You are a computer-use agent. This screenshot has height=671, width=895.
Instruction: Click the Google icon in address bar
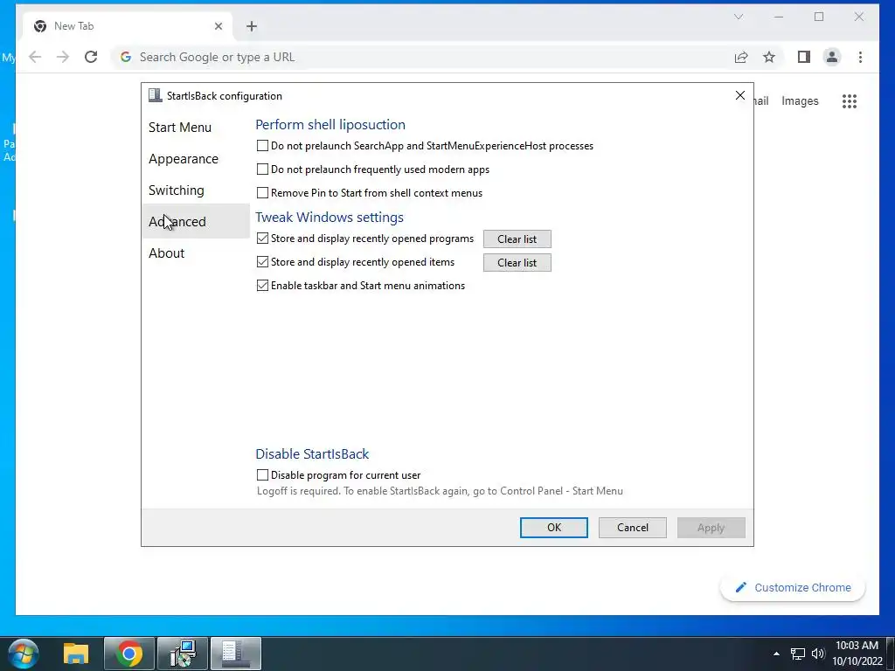click(126, 57)
